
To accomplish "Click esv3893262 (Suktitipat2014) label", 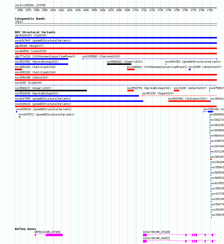I will (x=35, y=67).
